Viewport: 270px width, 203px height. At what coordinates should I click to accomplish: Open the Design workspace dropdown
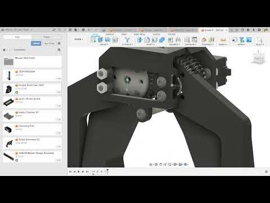tap(79, 39)
